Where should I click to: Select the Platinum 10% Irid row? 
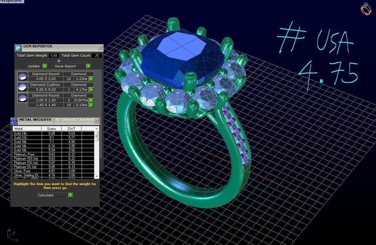54,163
